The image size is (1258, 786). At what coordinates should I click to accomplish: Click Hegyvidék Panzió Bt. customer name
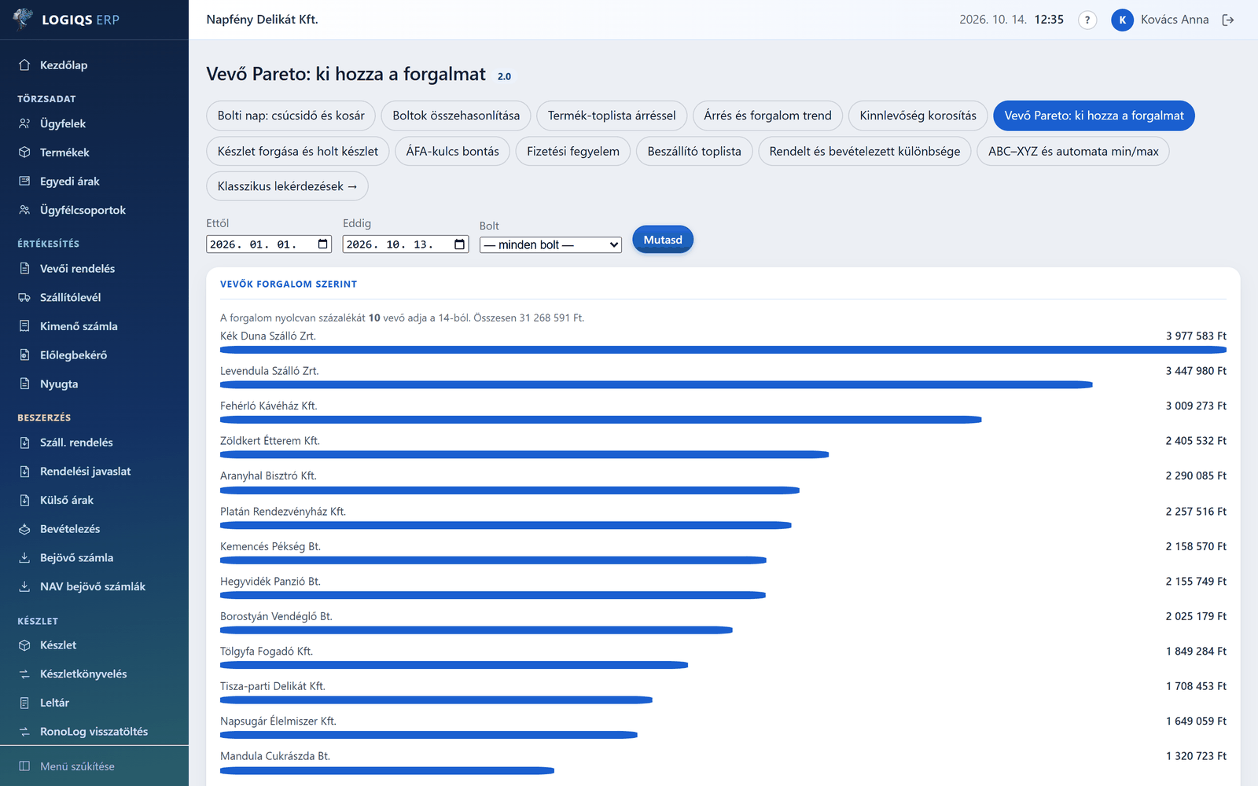click(270, 581)
